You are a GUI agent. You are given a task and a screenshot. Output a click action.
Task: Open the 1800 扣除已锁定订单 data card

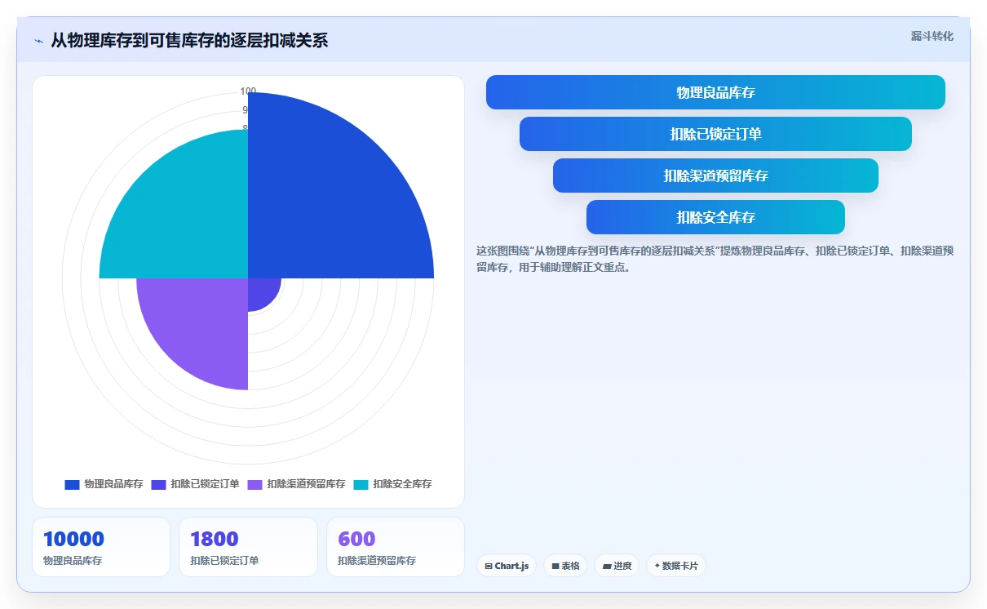(248, 547)
